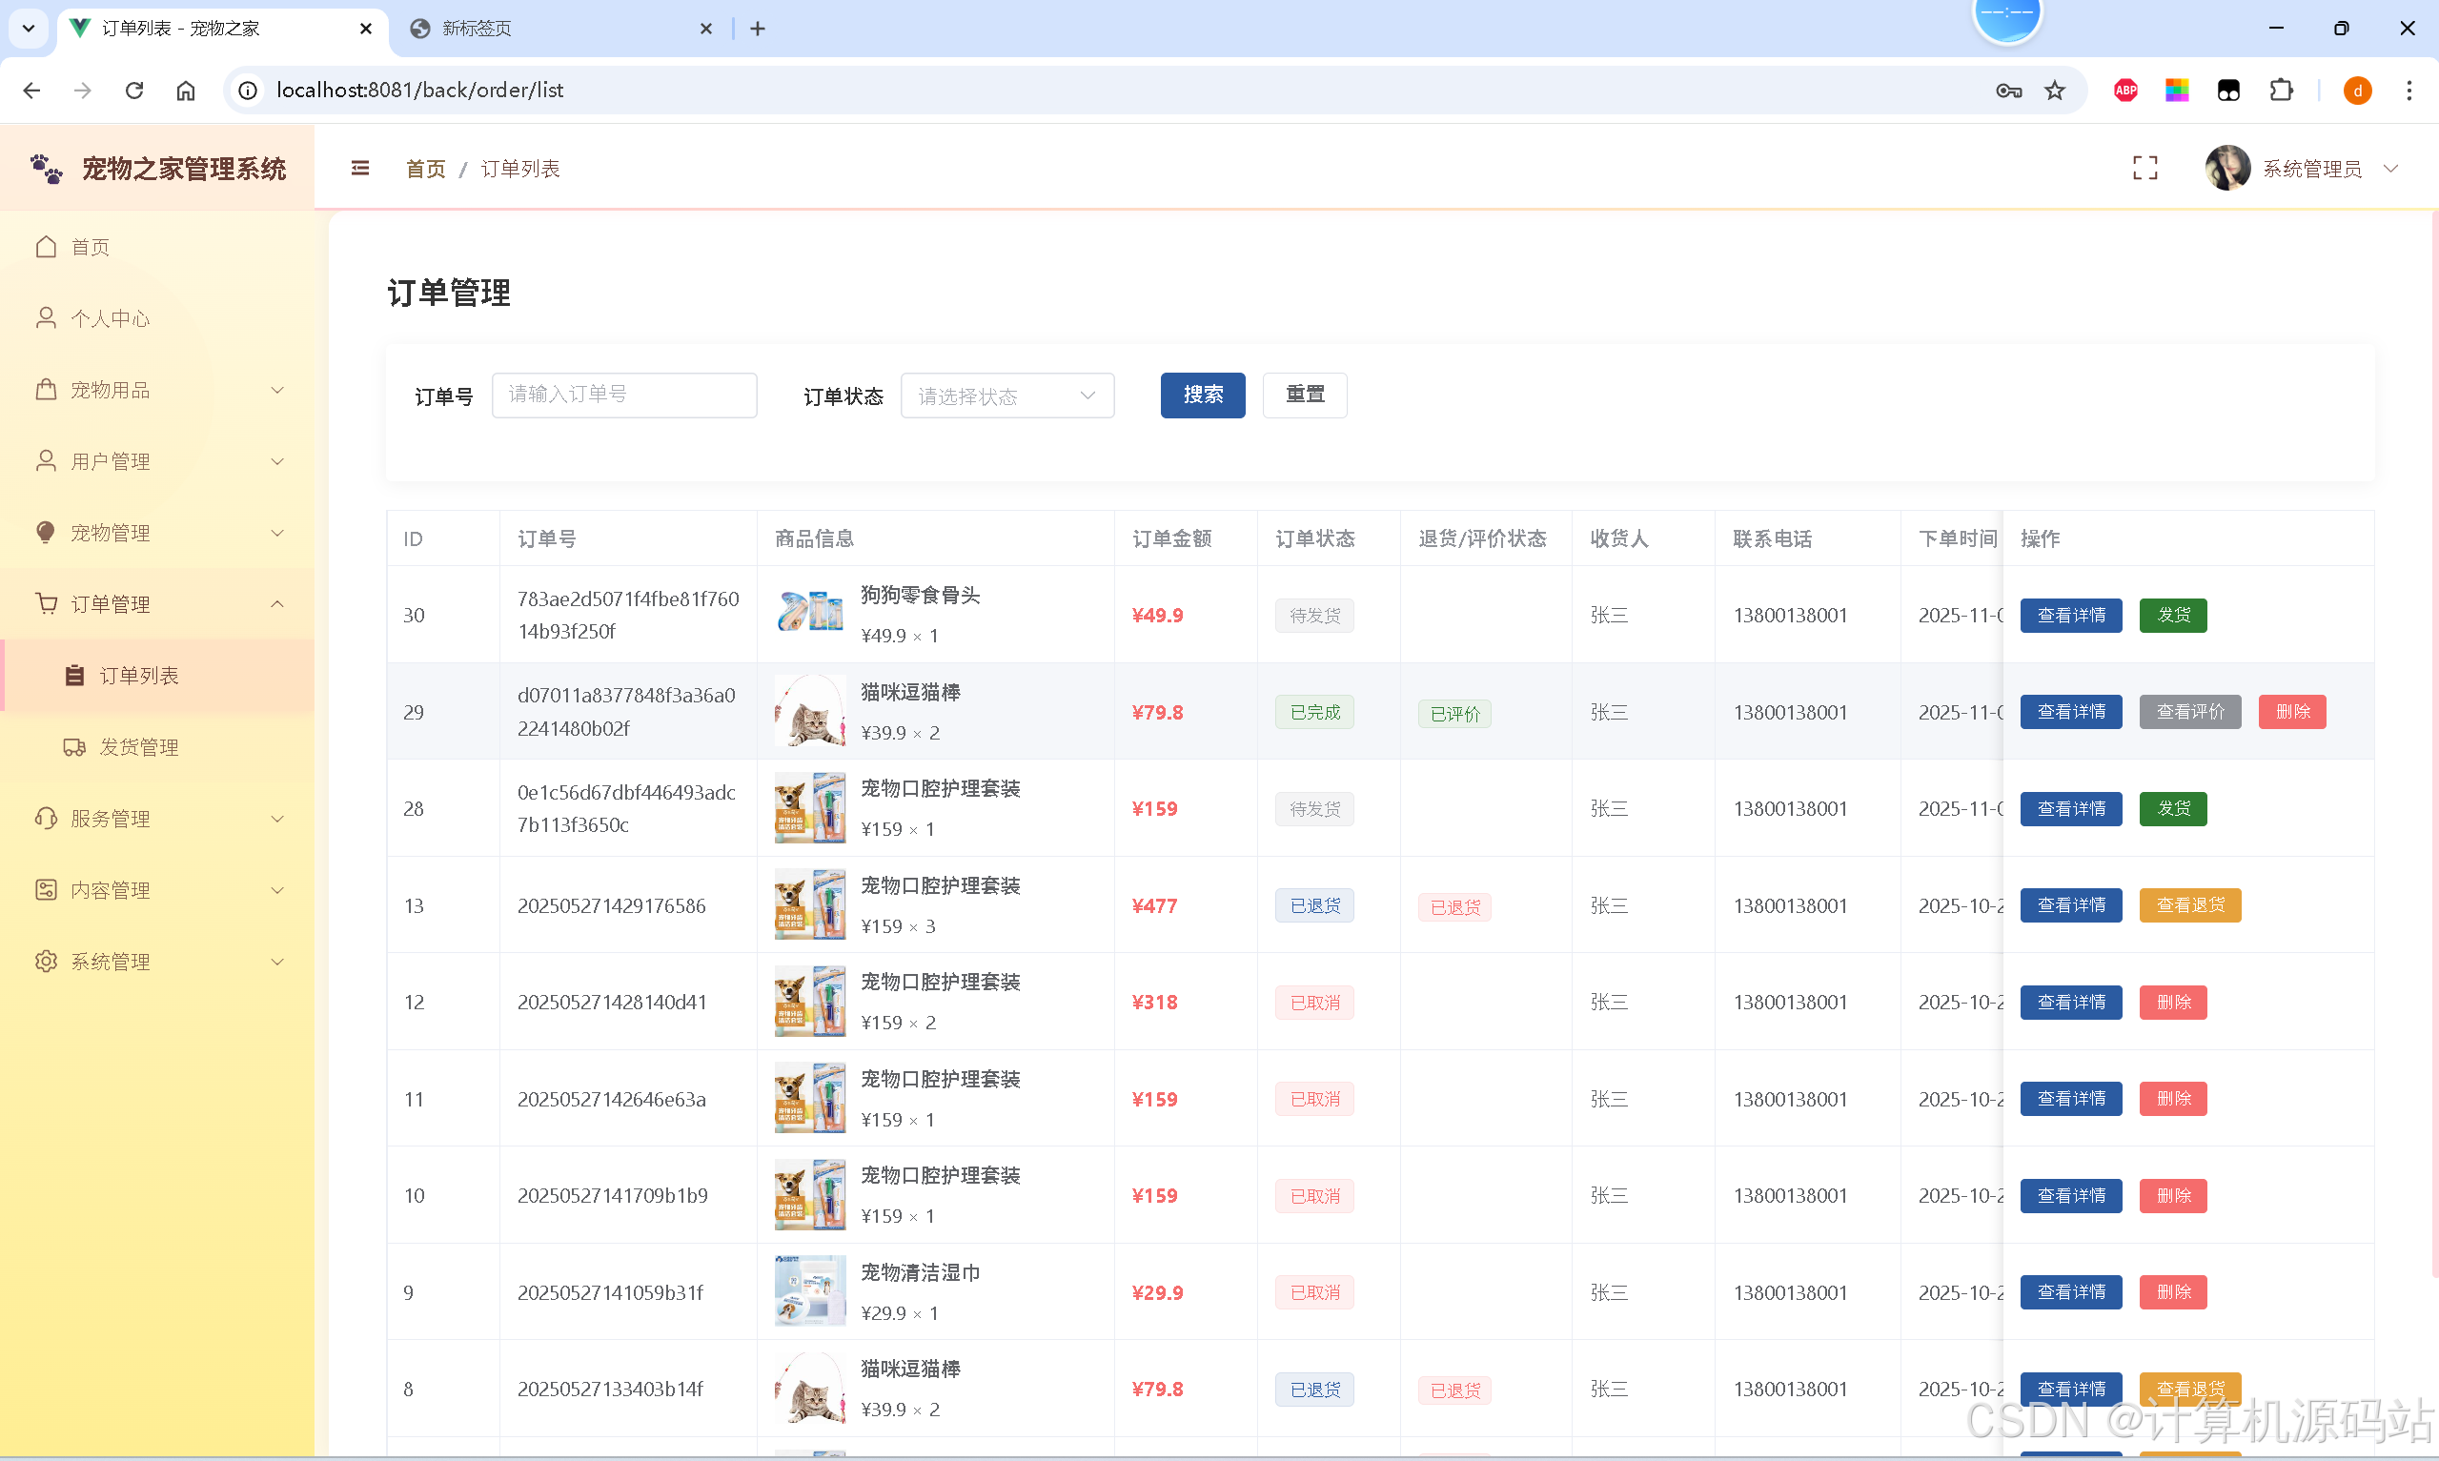Expand the 系统管理 sidebar menu
The height and width of the screenshot is (1461, 2439).
(157, 961)
